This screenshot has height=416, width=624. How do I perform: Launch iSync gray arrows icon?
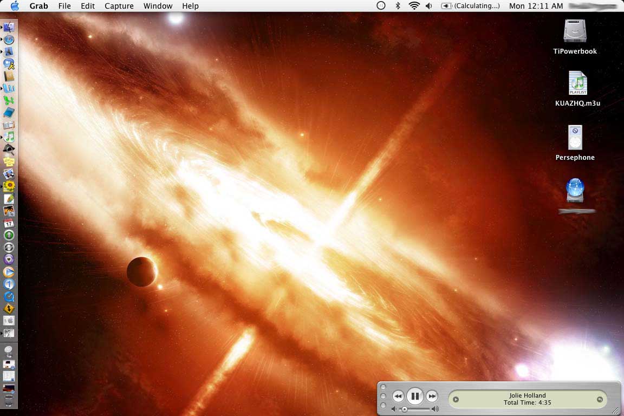click(x=9, y=247)
